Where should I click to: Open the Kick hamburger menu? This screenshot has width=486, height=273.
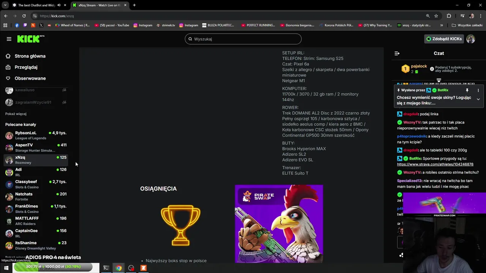(9, 39)
